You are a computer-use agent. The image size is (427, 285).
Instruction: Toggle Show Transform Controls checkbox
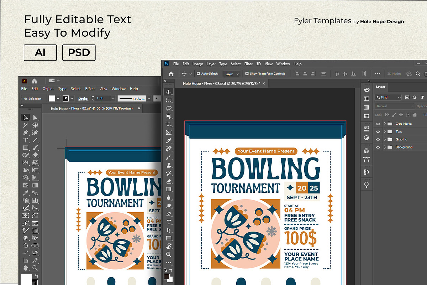coord(247,74)
